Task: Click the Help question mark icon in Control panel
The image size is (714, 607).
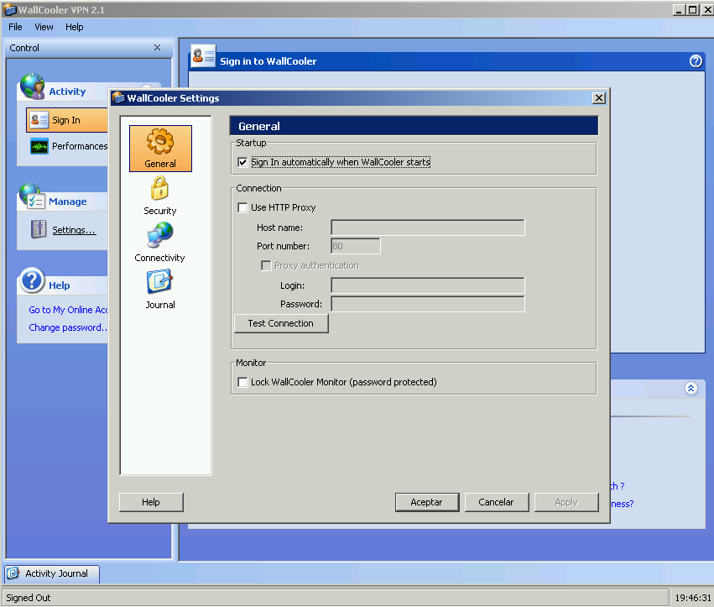Action: click(31, 280)
